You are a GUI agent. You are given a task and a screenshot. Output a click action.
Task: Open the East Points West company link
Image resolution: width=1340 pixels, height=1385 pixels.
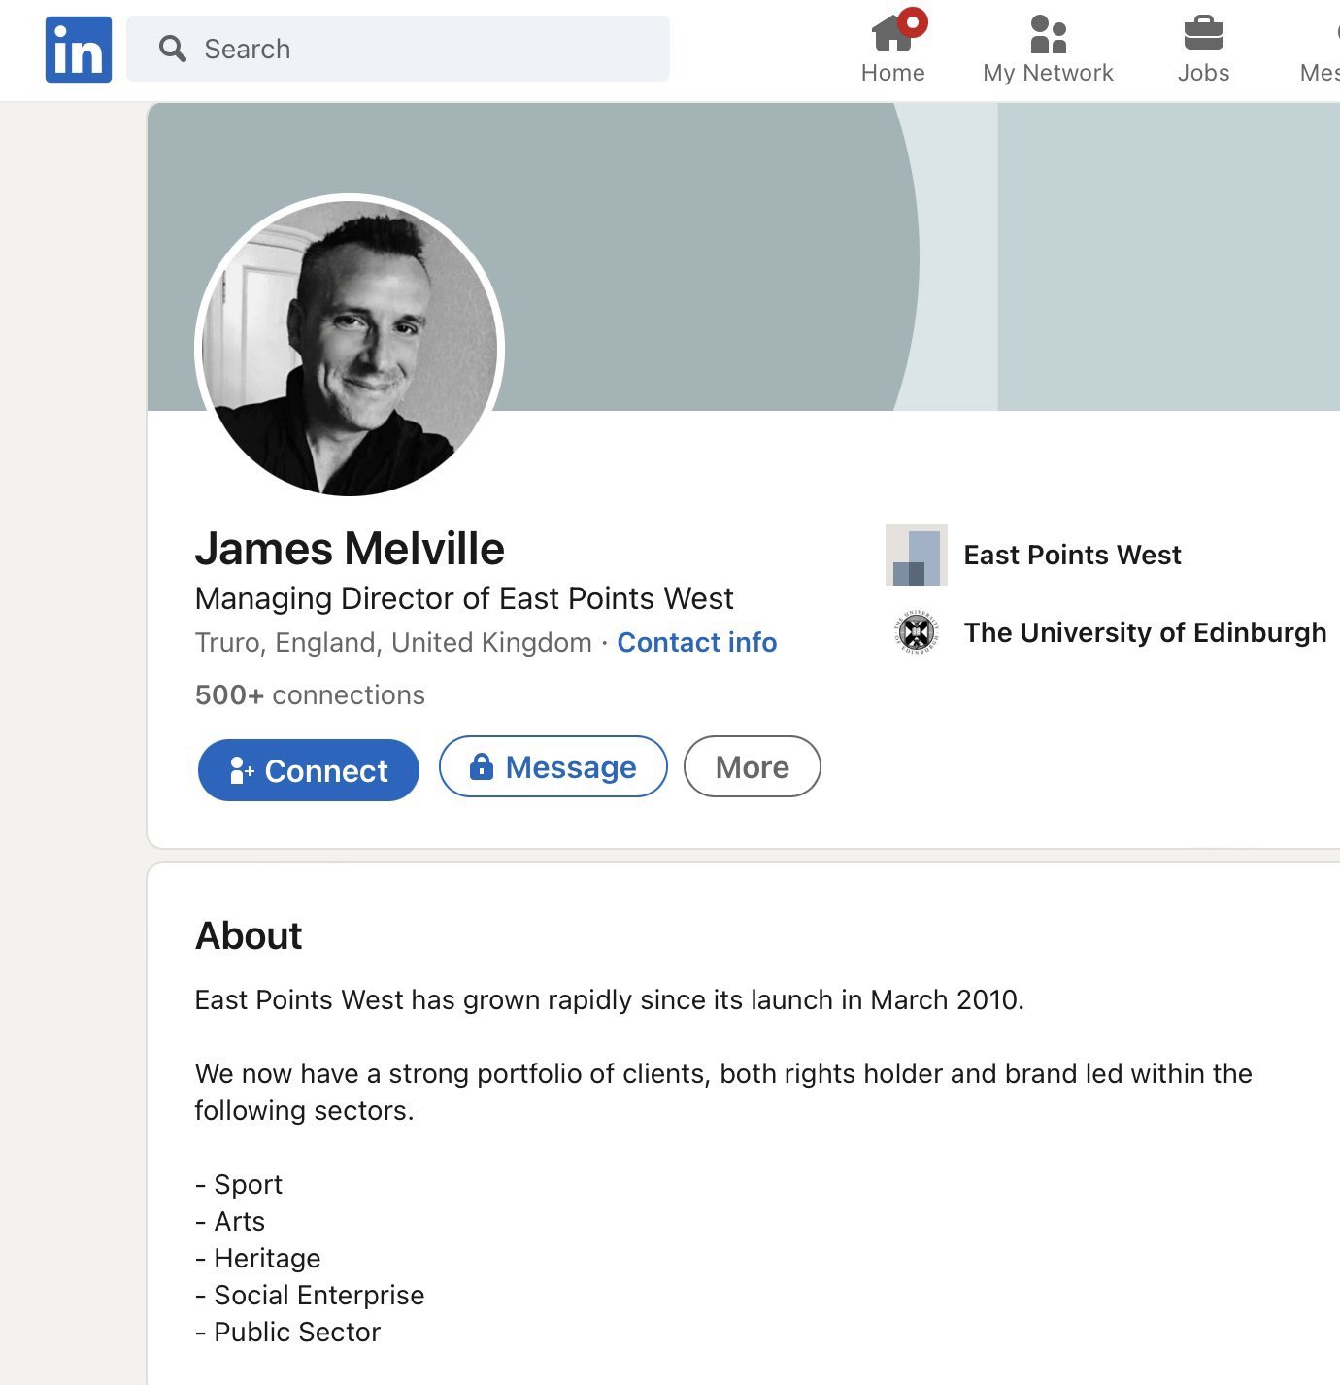click(1072, 555)
